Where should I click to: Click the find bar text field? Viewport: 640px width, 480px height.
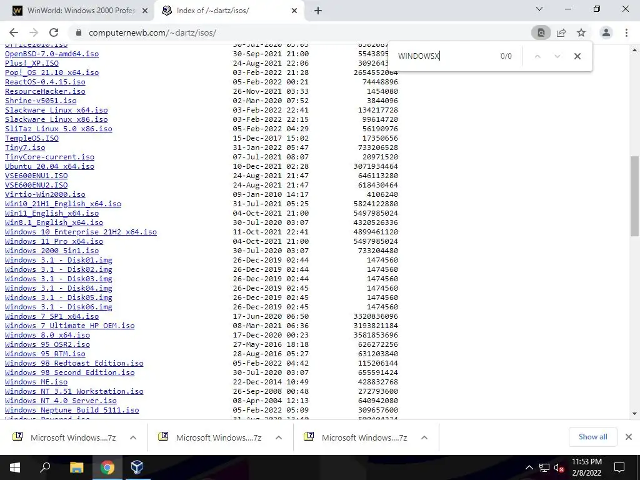coord(445,56)
